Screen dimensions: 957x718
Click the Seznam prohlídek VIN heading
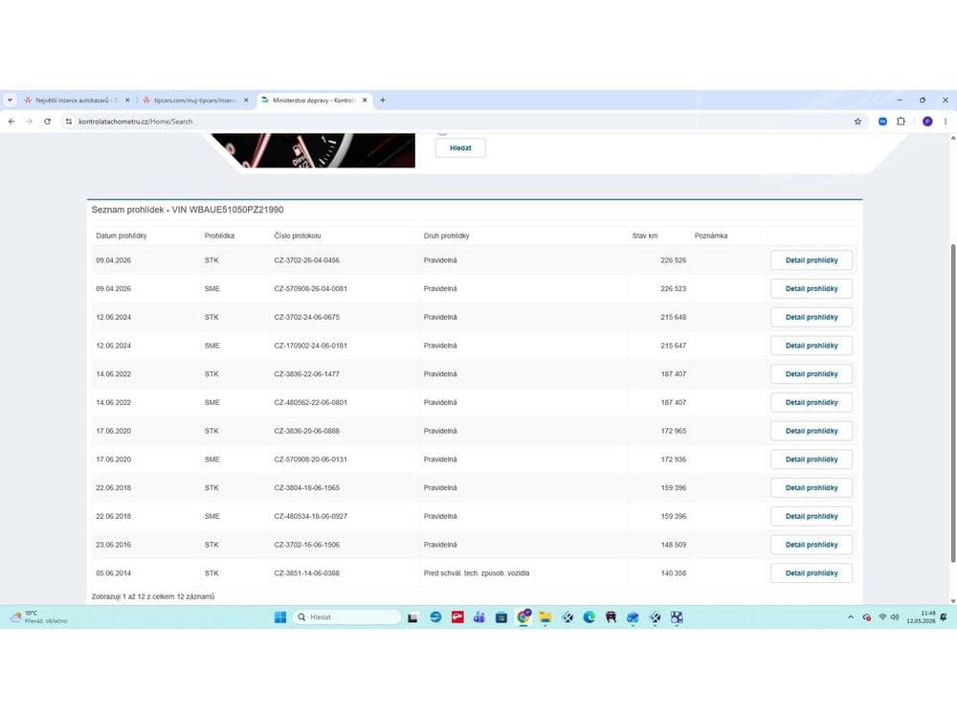point(188,210)
